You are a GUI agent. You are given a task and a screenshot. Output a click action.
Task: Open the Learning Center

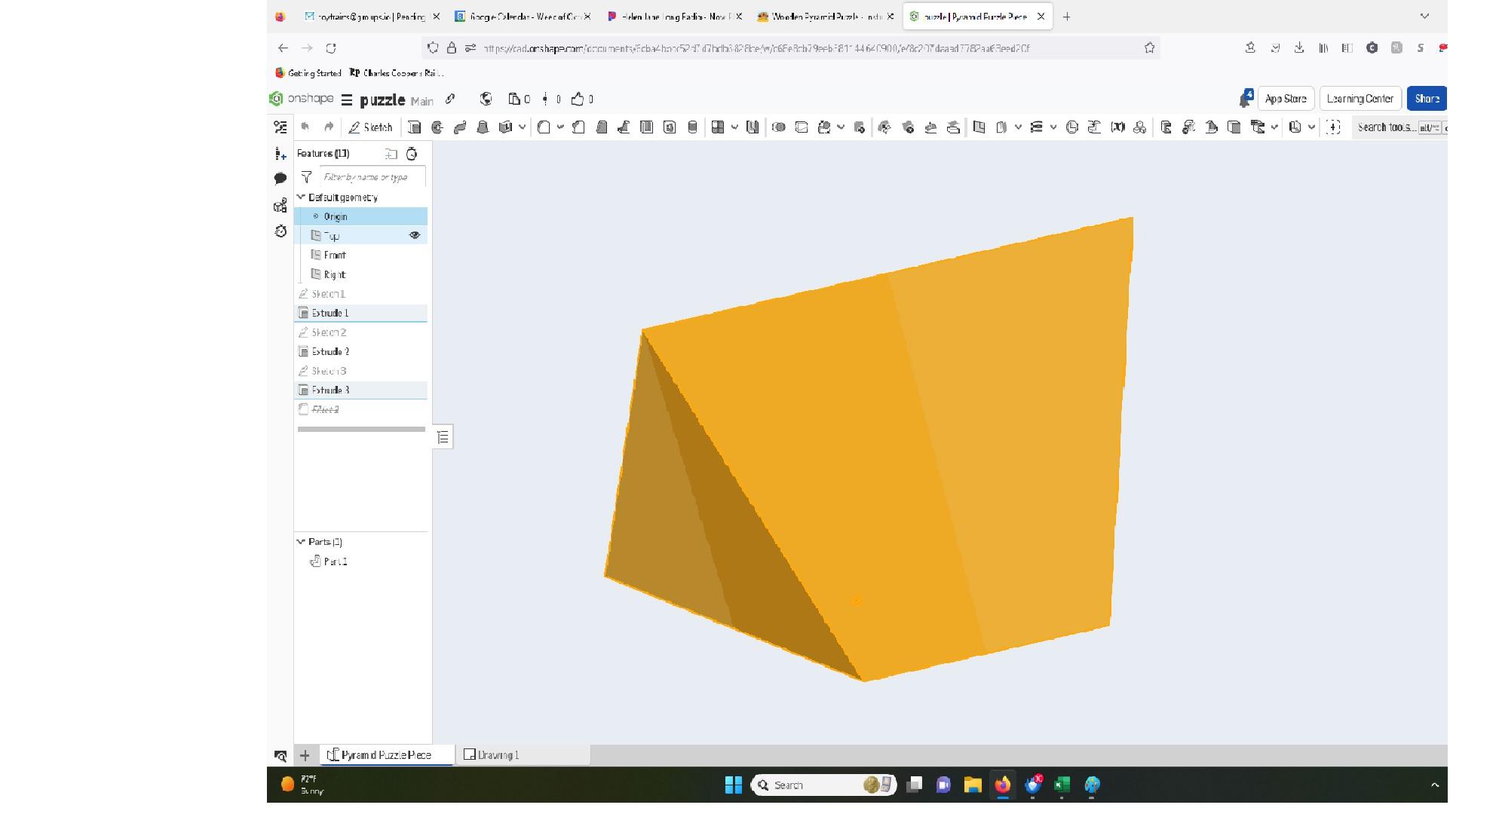click(1361, 98)
